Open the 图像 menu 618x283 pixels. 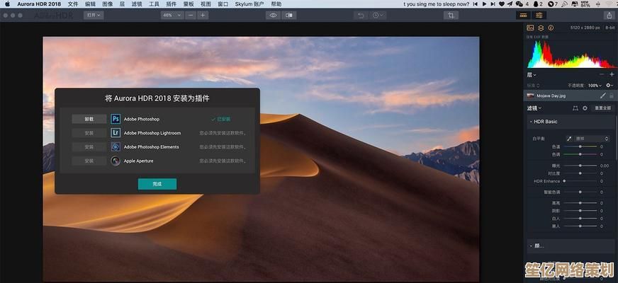click(x=108, y=4)
